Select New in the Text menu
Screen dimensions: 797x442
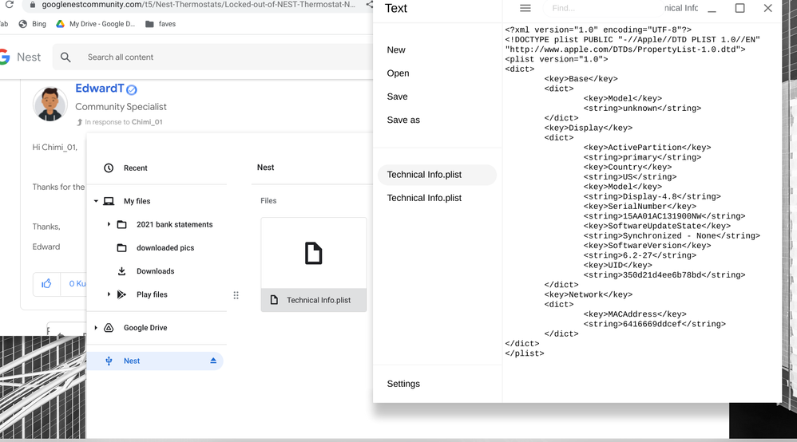pyautogui.click(x=396, y=49)
